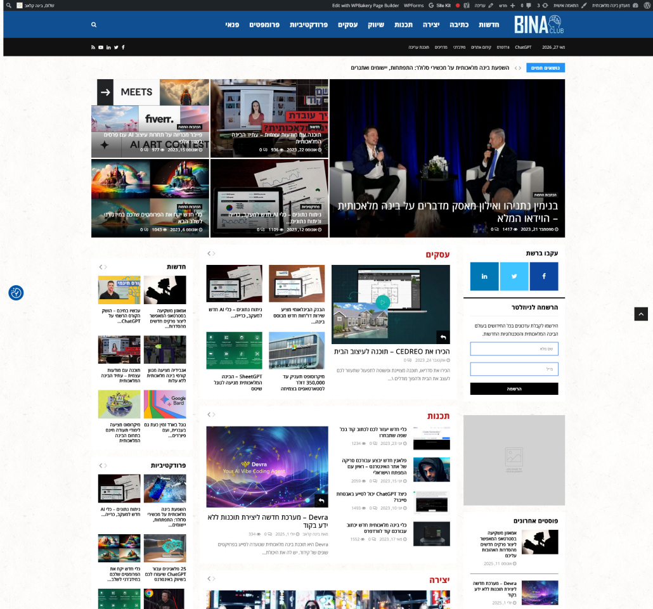
Task: Open WPForms in the admin bar
Action: [413, 6]
